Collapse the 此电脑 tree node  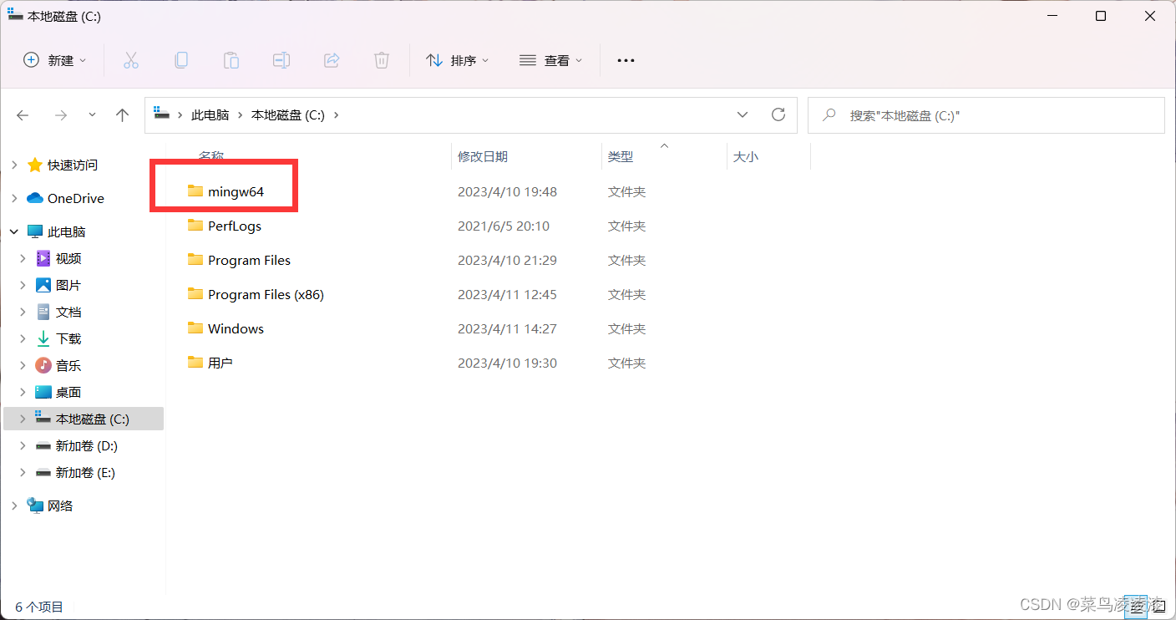(14, 231)
